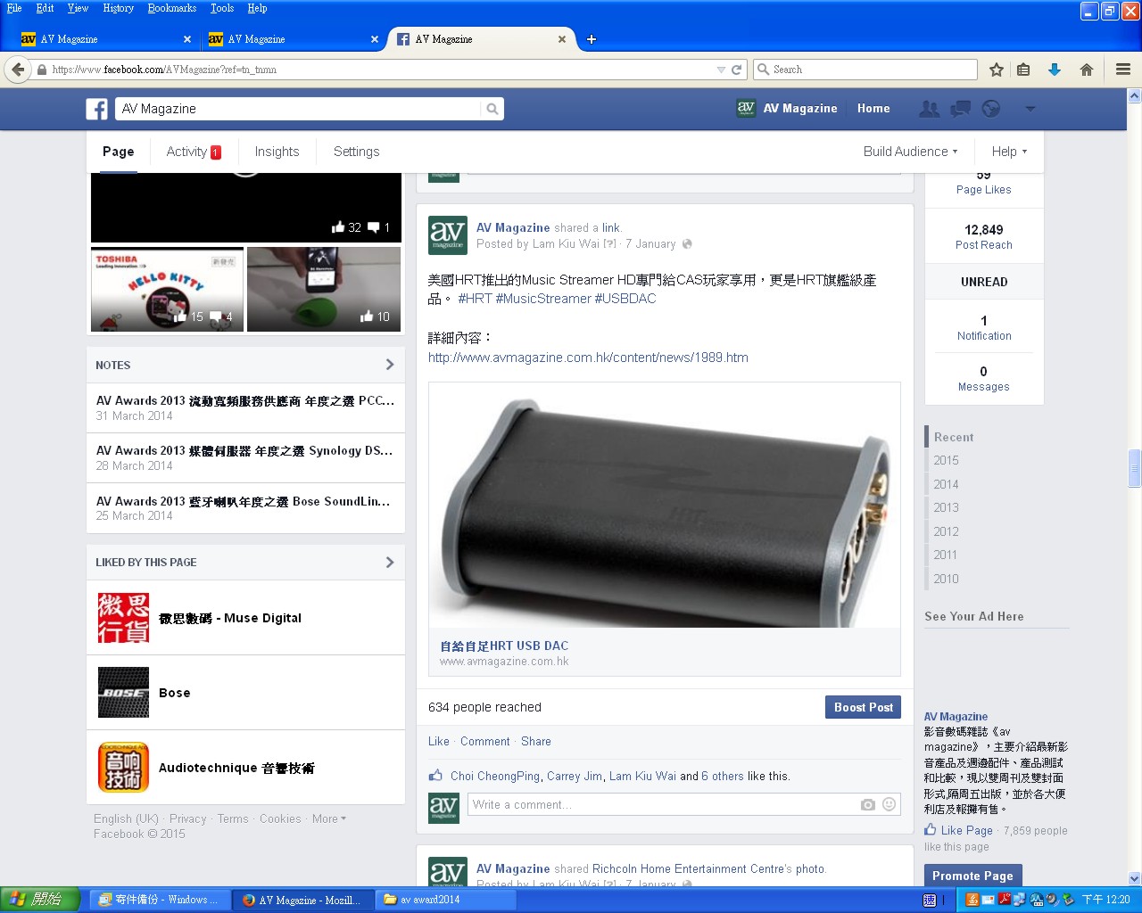Jump to 2010 in timeline
This screenshot has height=913, width=1142.
tap(946, 579)
